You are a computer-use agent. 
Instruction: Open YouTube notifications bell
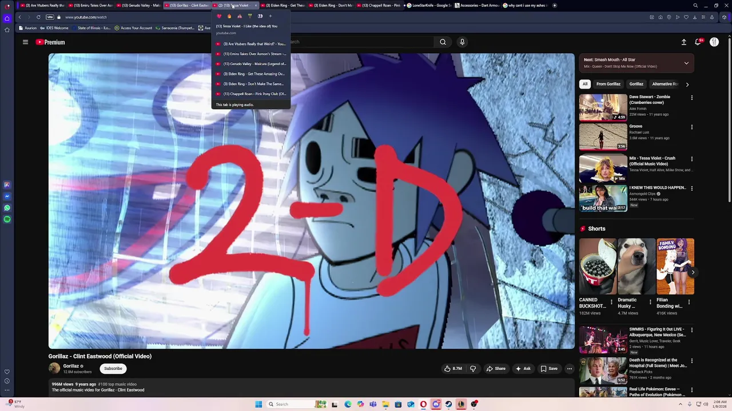[x=698, y=42]
